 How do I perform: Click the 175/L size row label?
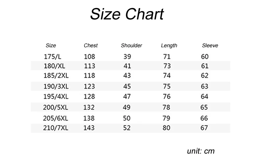[x=52, y=57]
